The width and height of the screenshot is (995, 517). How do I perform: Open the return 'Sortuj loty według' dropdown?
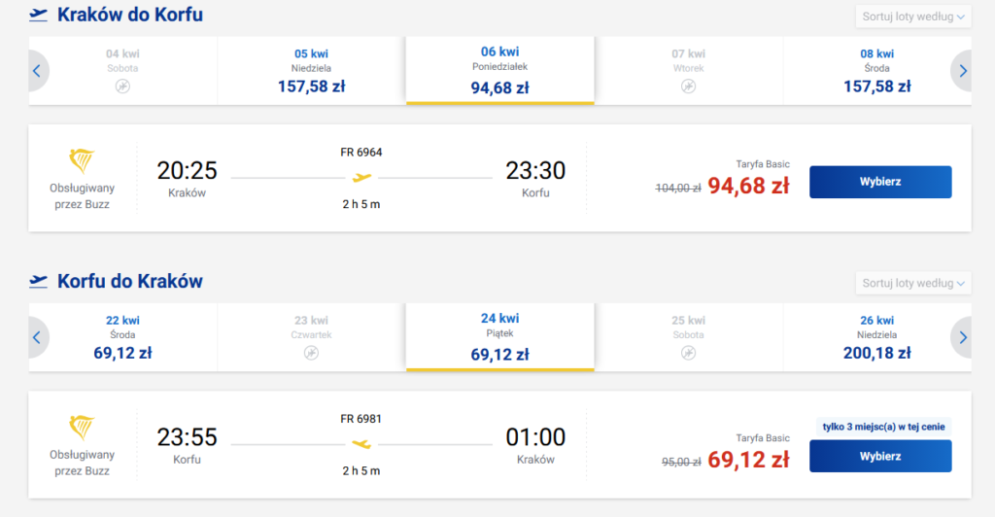click(913, 284)
